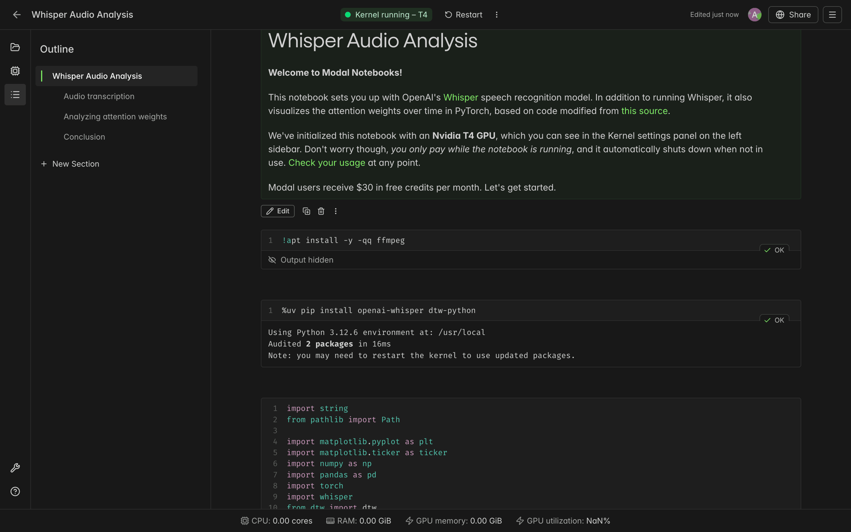Duplicate the markdown cell with copy icon

click(x=306, y=211)
